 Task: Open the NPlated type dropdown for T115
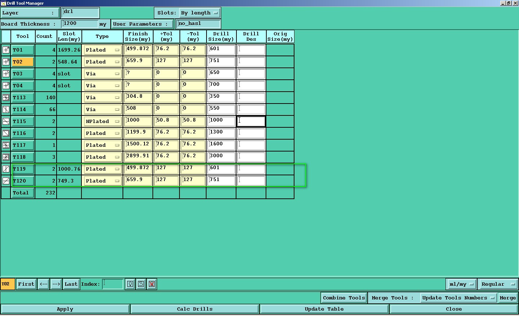click(102, 121)
